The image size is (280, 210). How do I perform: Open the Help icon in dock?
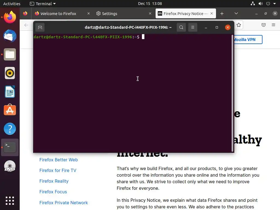[x=10, y=129]
